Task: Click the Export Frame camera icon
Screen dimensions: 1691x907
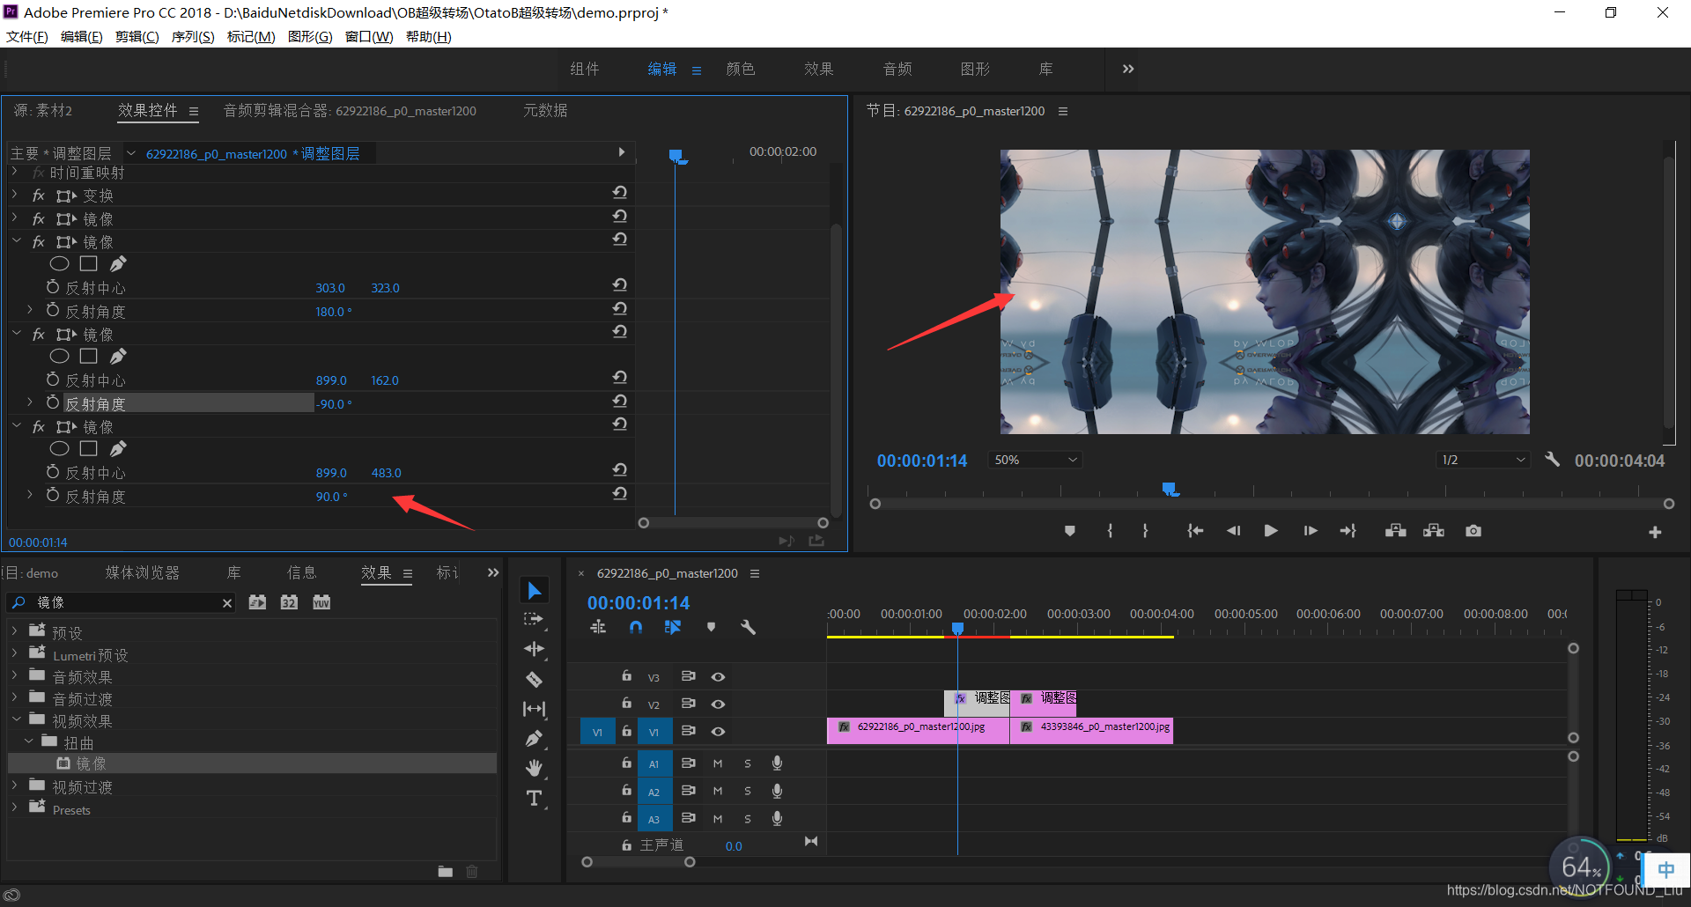Action: click(x=1473, y=531)
